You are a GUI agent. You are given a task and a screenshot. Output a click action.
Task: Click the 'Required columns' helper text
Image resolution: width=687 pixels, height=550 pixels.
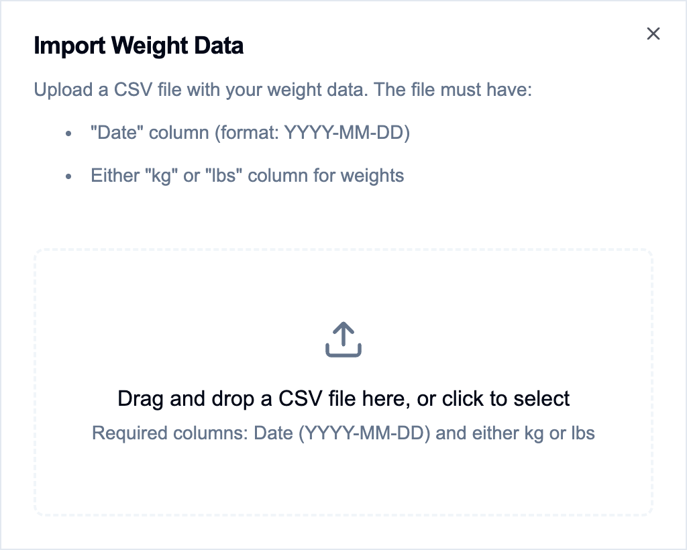pyautogui.click(x=343, y=433)
